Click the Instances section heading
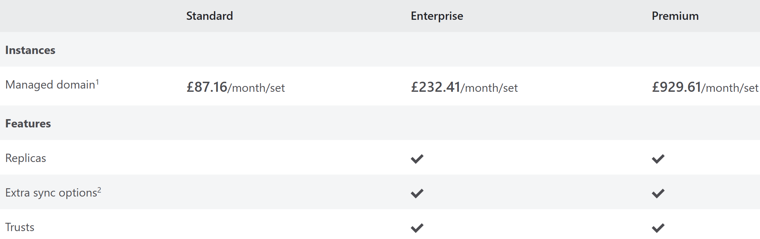 click(30, 50)
